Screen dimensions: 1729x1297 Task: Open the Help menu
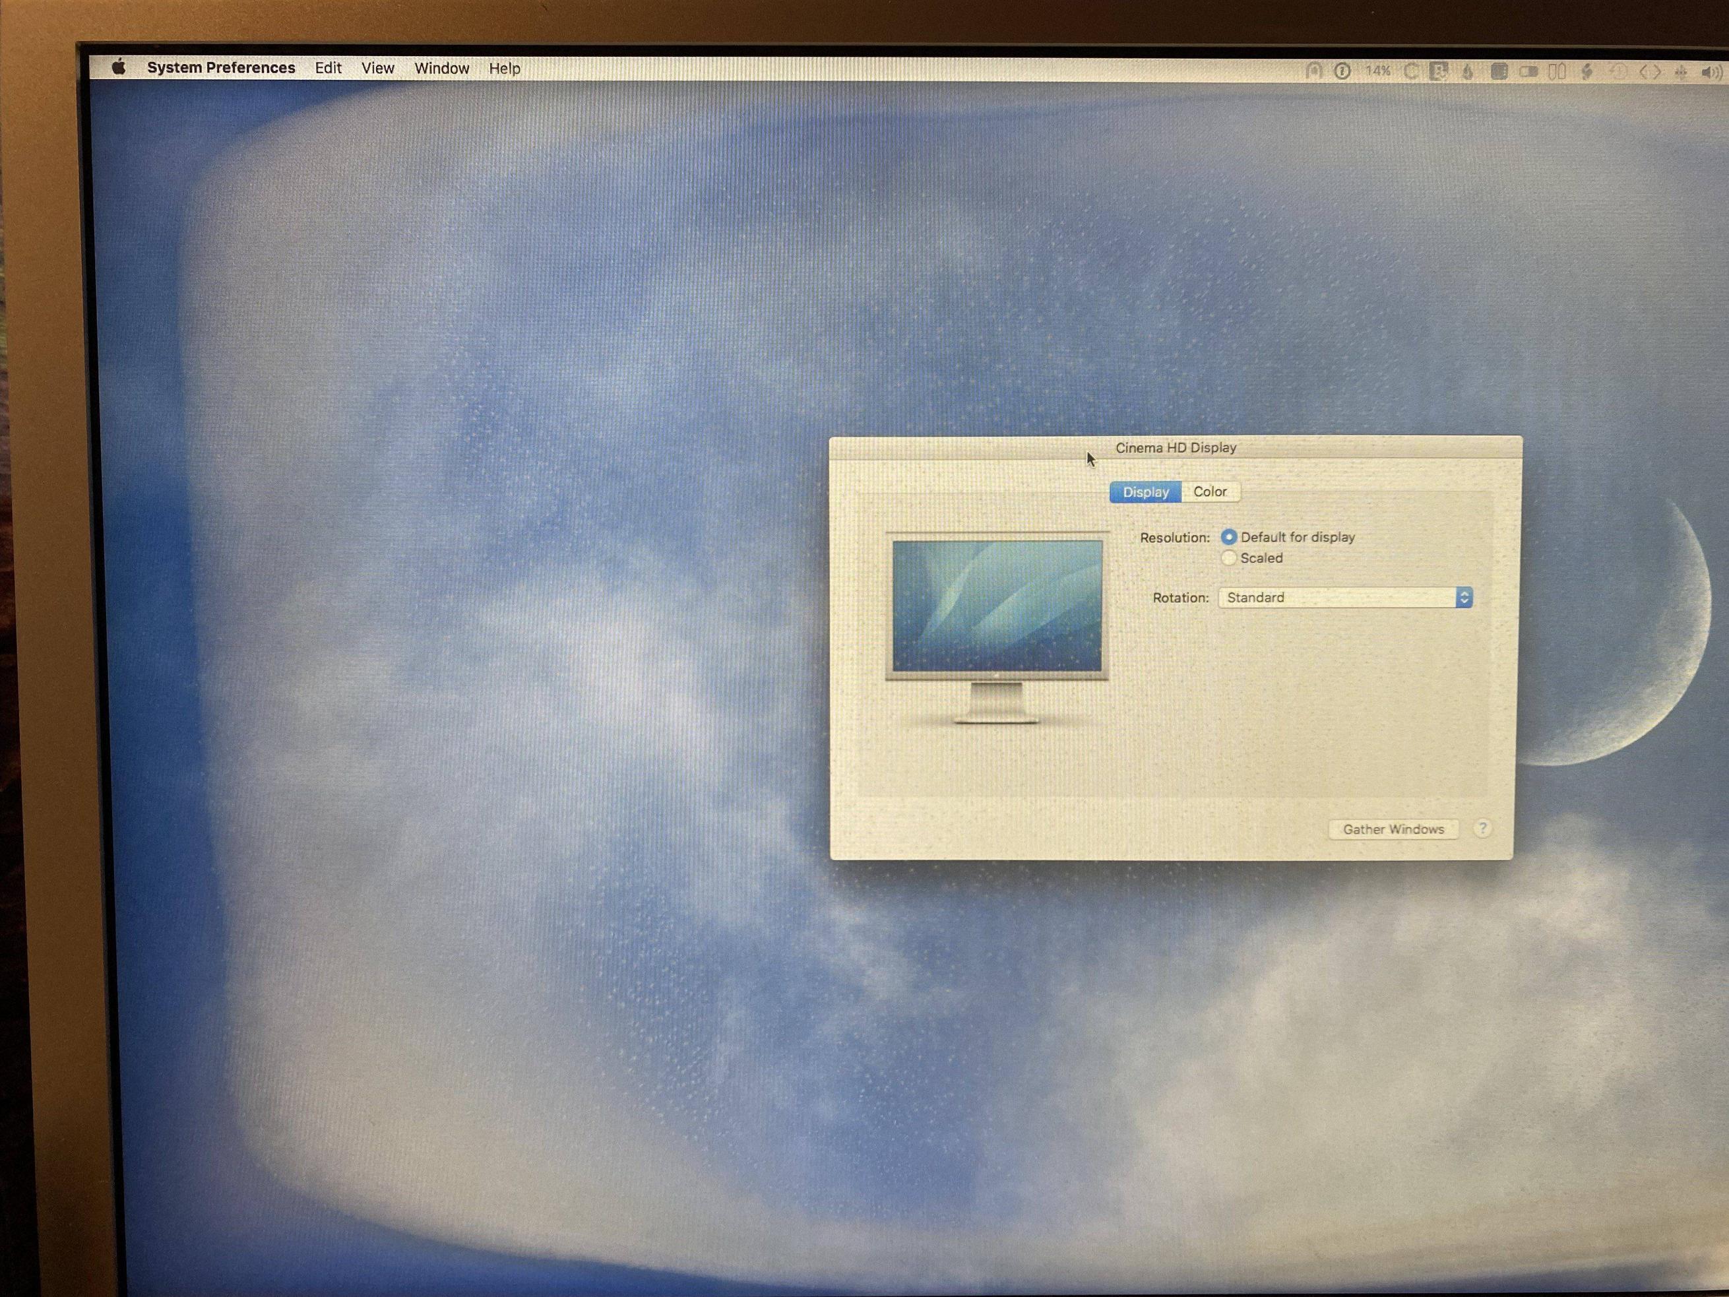505,69
